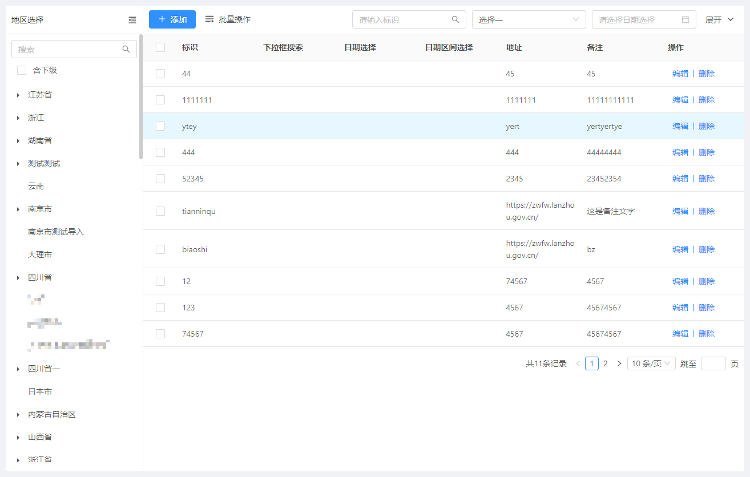Click 编辑 in the ytey row
Image resolution: width=750 pixels, height=477 pixels.
[x=680, y=126]
